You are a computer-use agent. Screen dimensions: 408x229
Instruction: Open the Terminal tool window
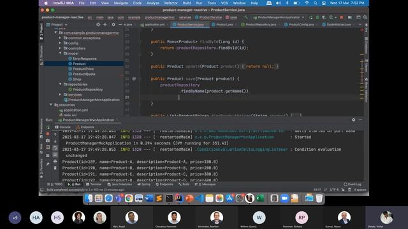click(94, 184)
